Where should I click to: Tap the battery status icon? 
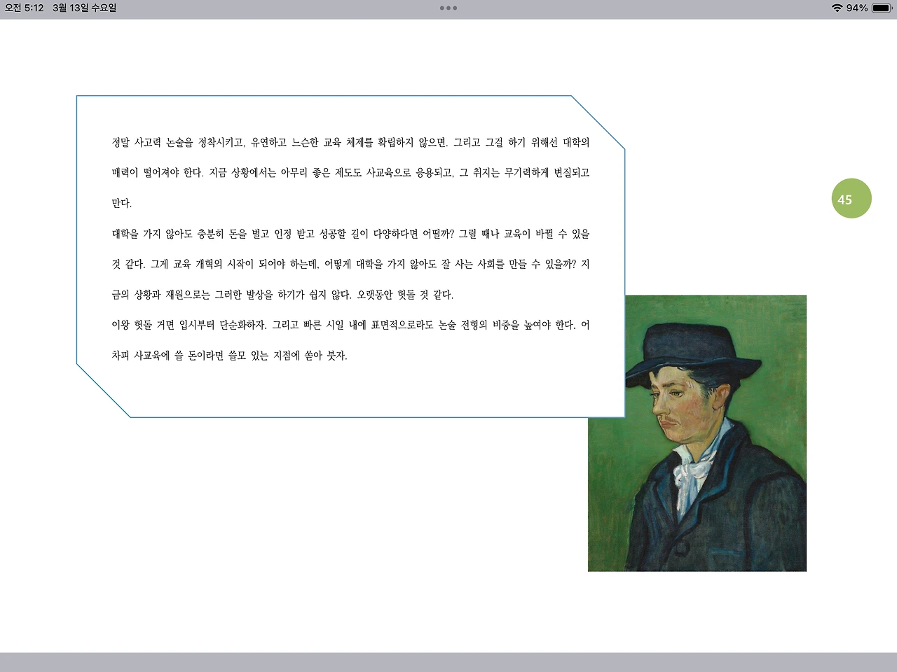[x=882, y=8]
